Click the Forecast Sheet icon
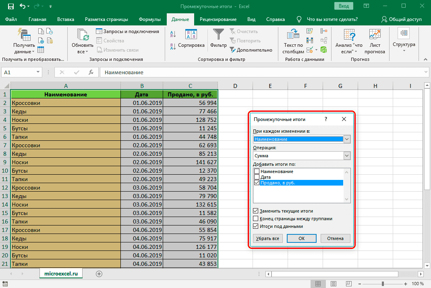The image size is (431, 288). click(375, 35)
